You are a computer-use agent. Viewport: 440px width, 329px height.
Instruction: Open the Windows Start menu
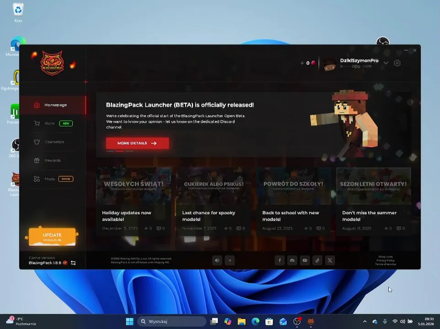pos(129,321)
